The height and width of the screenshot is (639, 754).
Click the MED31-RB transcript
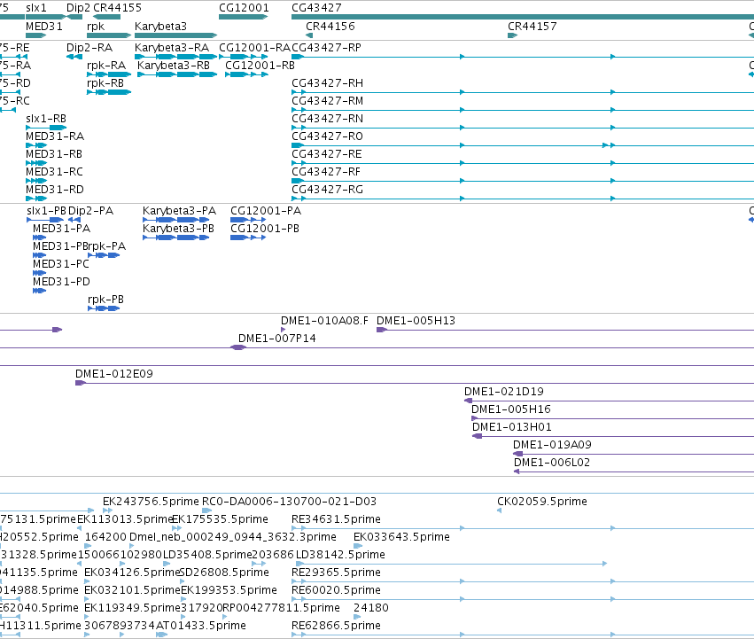36,163
